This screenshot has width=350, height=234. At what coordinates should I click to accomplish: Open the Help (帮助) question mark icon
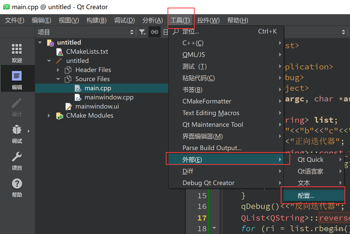pos(17,187)
